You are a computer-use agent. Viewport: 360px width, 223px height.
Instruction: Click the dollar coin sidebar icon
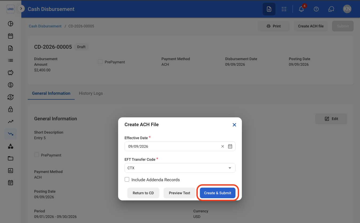coord(10,85)
